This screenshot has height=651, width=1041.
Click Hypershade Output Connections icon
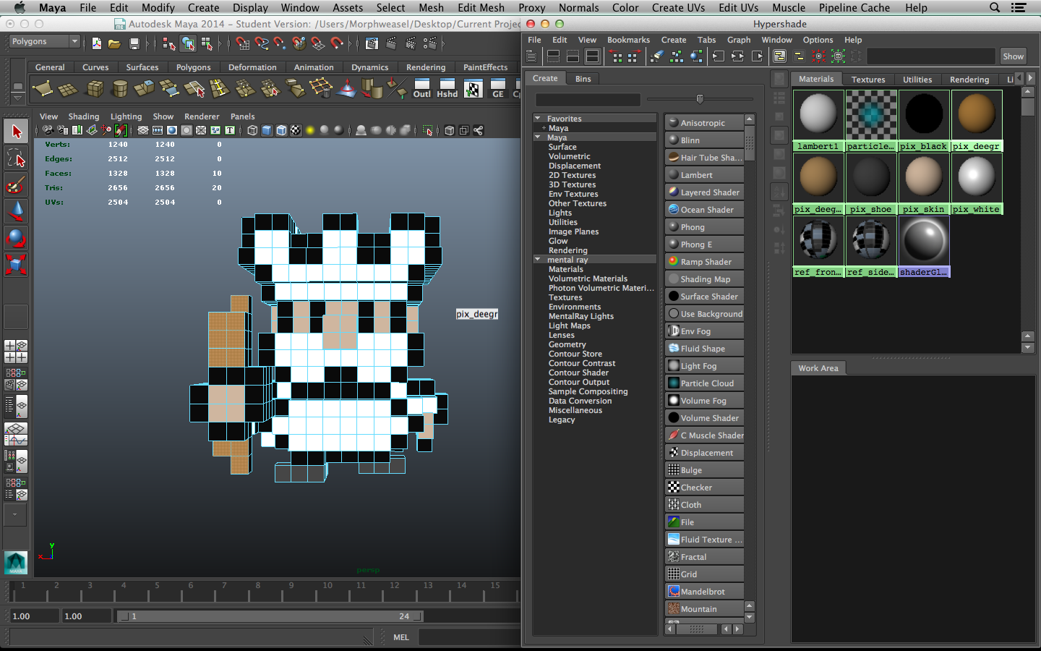(x=757, y=56)
